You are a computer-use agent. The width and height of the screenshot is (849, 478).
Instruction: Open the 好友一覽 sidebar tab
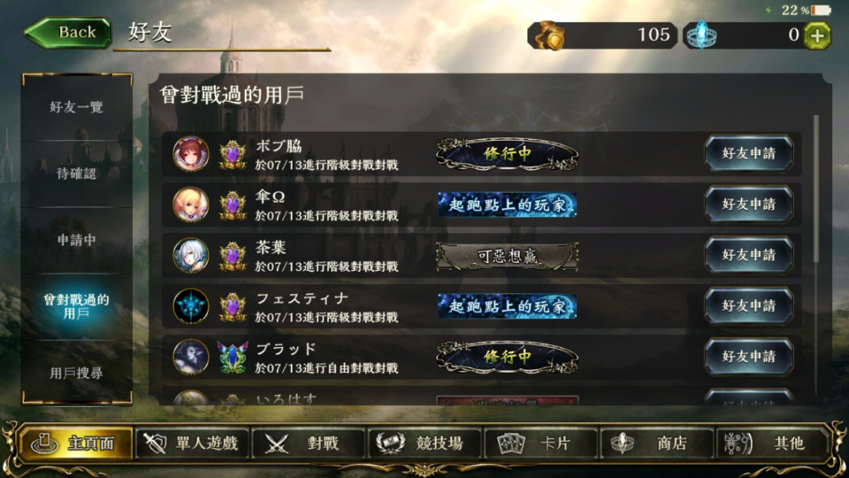pyautogui.click(x=76, y=107)
